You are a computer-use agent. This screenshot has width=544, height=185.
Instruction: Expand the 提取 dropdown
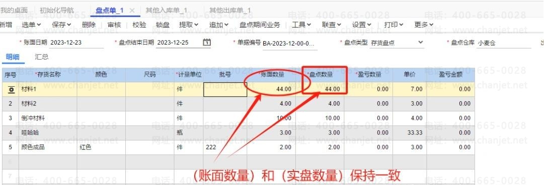point(189,25)
